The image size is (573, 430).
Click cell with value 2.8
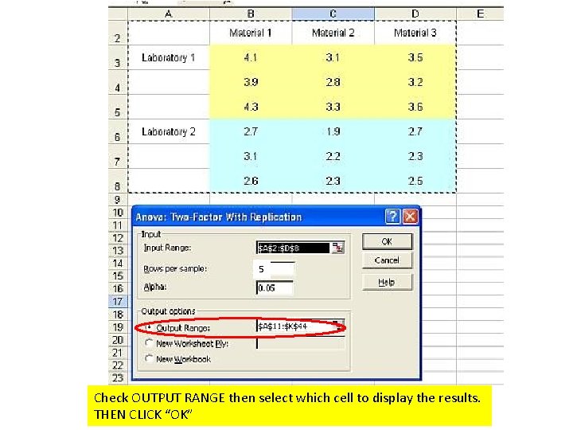(333, 82)
